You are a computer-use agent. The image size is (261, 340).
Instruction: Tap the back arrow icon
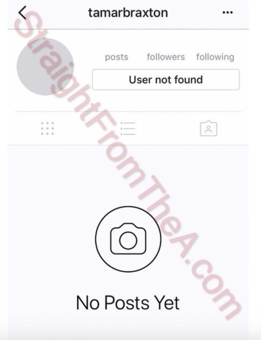pyautogui.click(x=23, y=13)
